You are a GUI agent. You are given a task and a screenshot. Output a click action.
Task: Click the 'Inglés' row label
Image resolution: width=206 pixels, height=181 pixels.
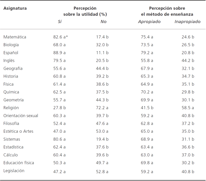(9, 61)
